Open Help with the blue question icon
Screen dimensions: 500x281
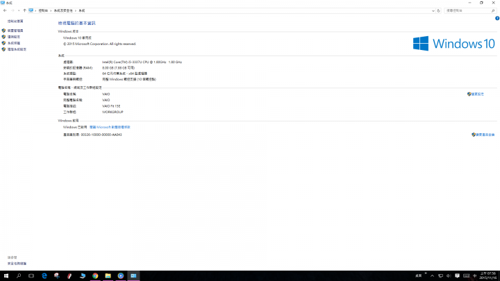click(497, 18)
